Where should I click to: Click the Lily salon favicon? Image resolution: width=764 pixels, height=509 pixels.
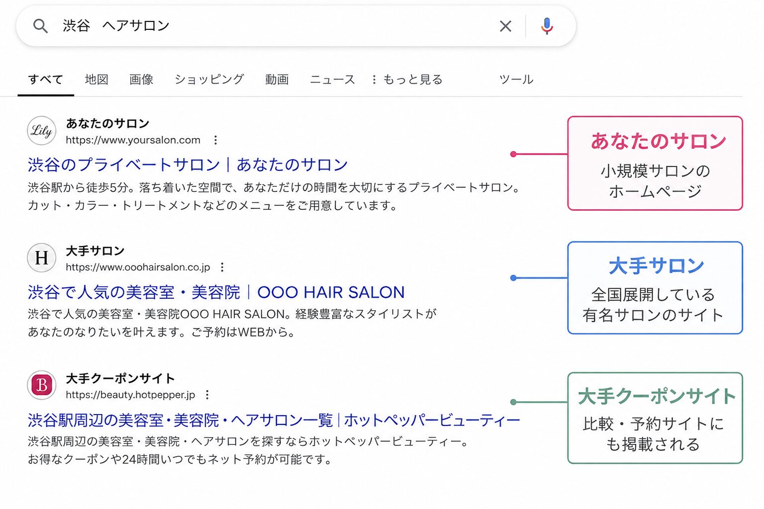[41, 131]
